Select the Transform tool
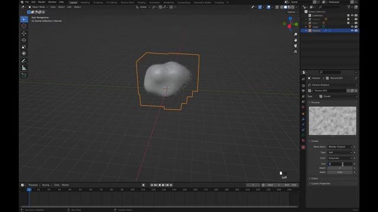 pyautogui.click(x=24, y=54)
